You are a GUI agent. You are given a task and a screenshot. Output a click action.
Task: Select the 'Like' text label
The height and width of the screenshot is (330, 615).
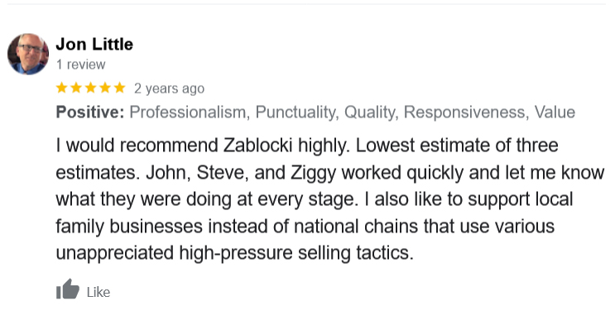pos(98,293)
